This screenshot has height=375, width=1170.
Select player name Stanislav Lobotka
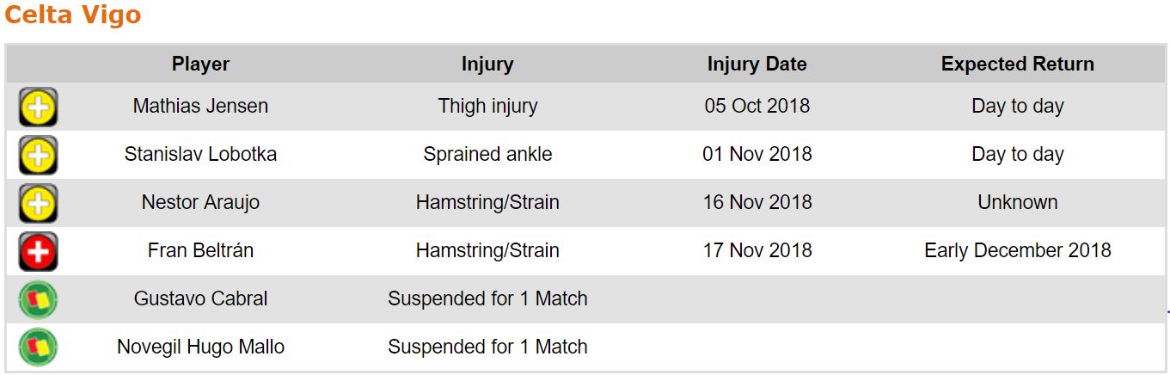(x=200, y=154)
